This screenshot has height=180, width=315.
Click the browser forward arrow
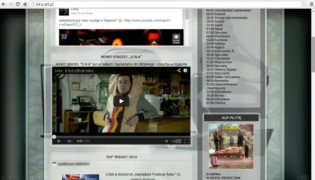[11, 4]
